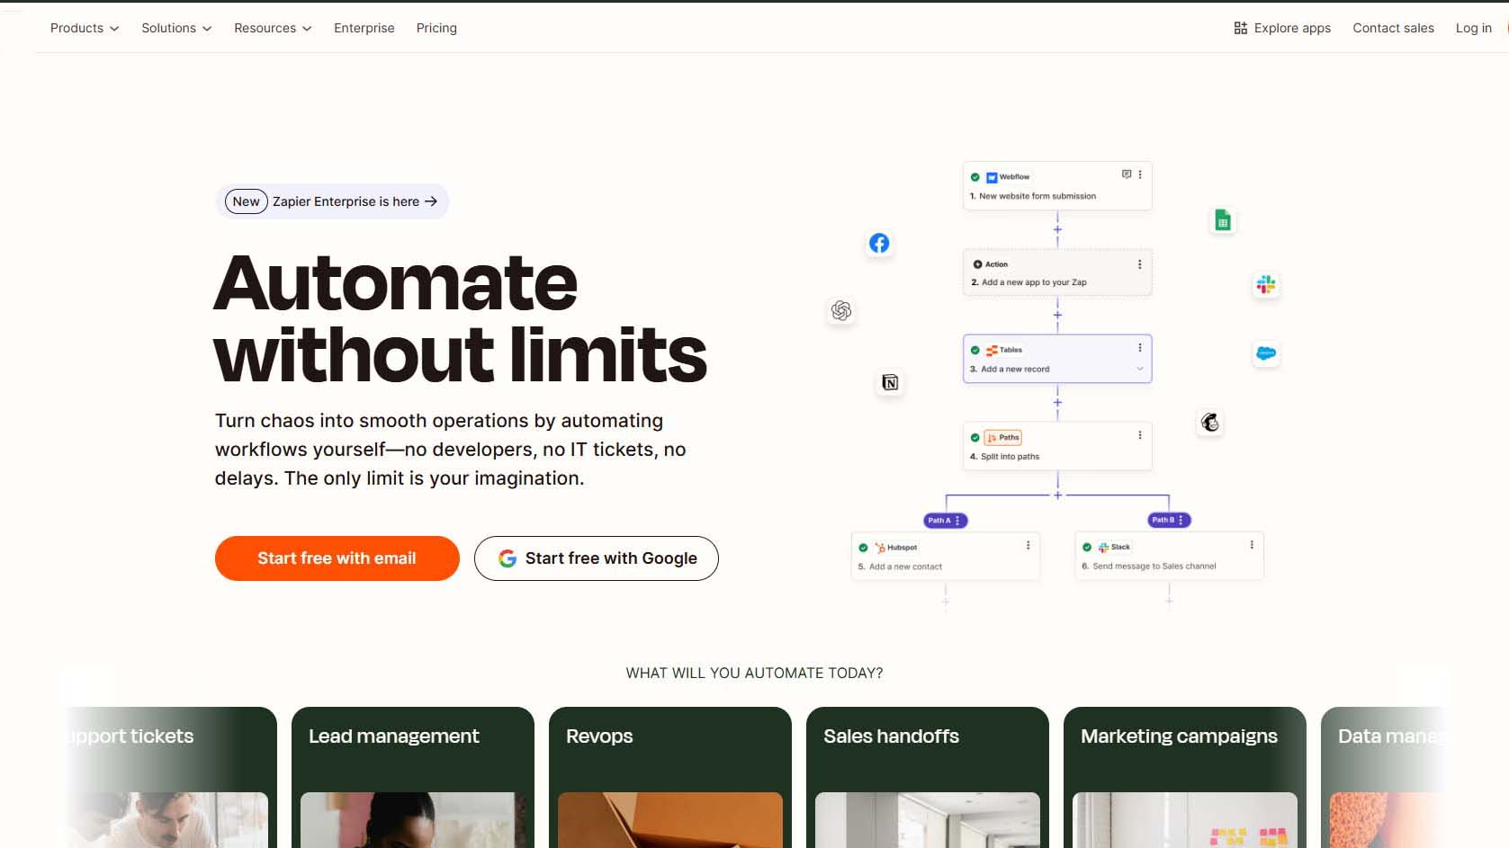Open three-dot menu on Hubspot step
This screenshot has height=848, width=1509.
[x=1028, y=545]
